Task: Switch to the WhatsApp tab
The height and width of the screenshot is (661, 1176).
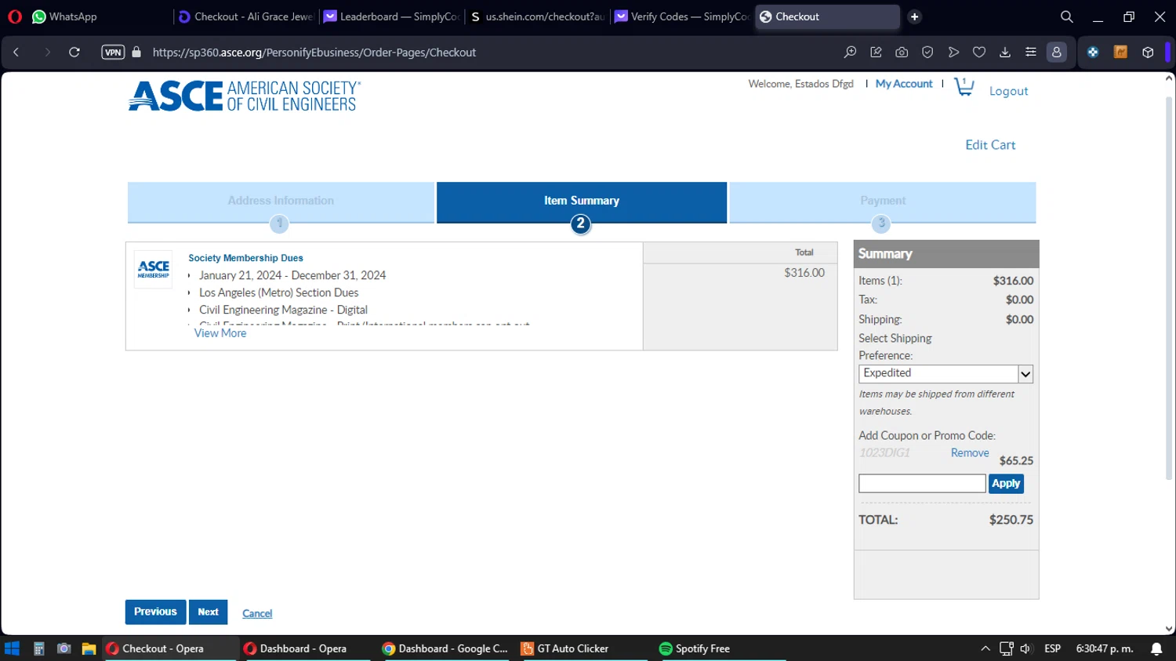Action: pyautogui.click(x=65, y=16)
